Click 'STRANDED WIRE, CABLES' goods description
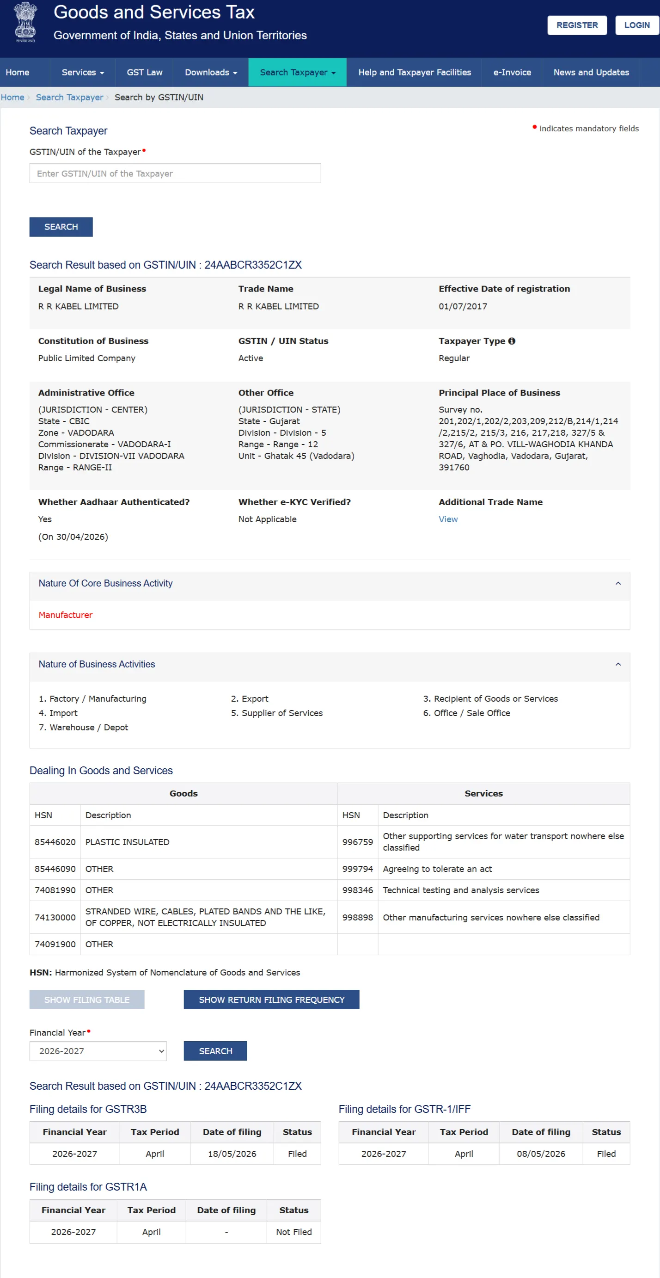The image size is (660, 1278). [x=205, y=917]
